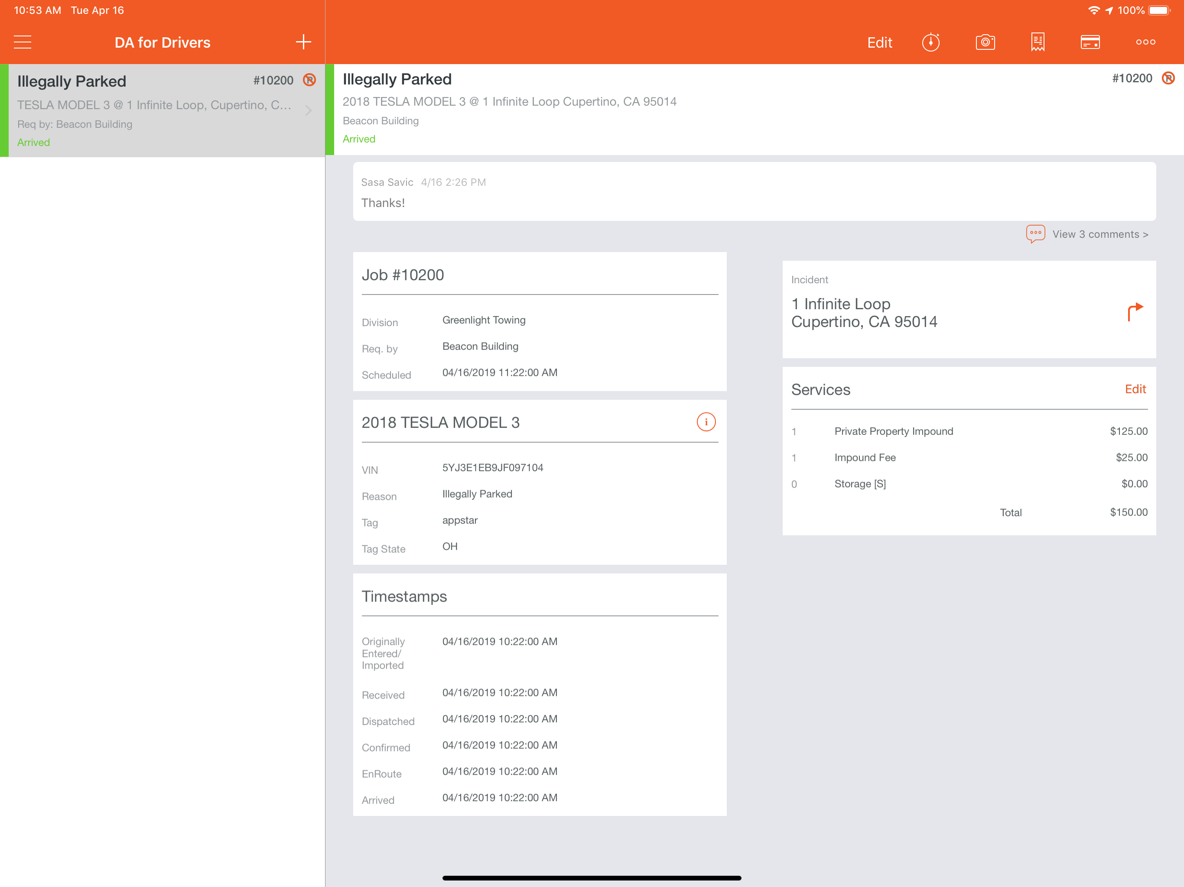The width and height of the screenshot is (1184, 887).
Task: Tap Job #10200 card heading
Action: [403, 275]
